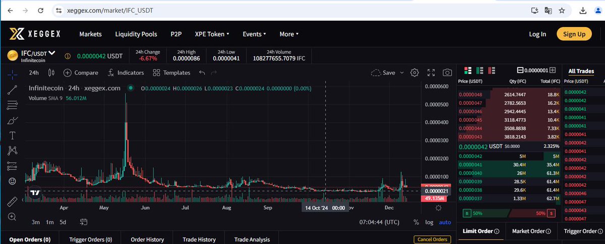605x244 pixels.
Task: Show only sell orders in the order book
Action: (493, 70)
